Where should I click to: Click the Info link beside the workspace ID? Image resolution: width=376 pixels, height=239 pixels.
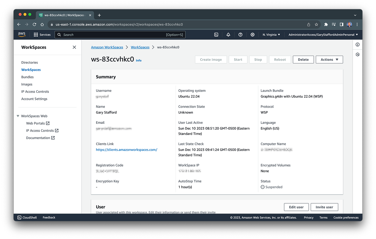point(139,60)
